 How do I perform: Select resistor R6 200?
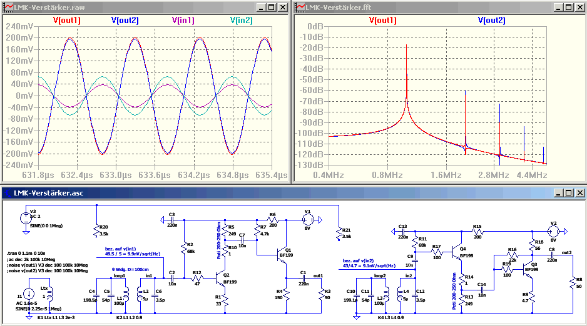point(273,220)
